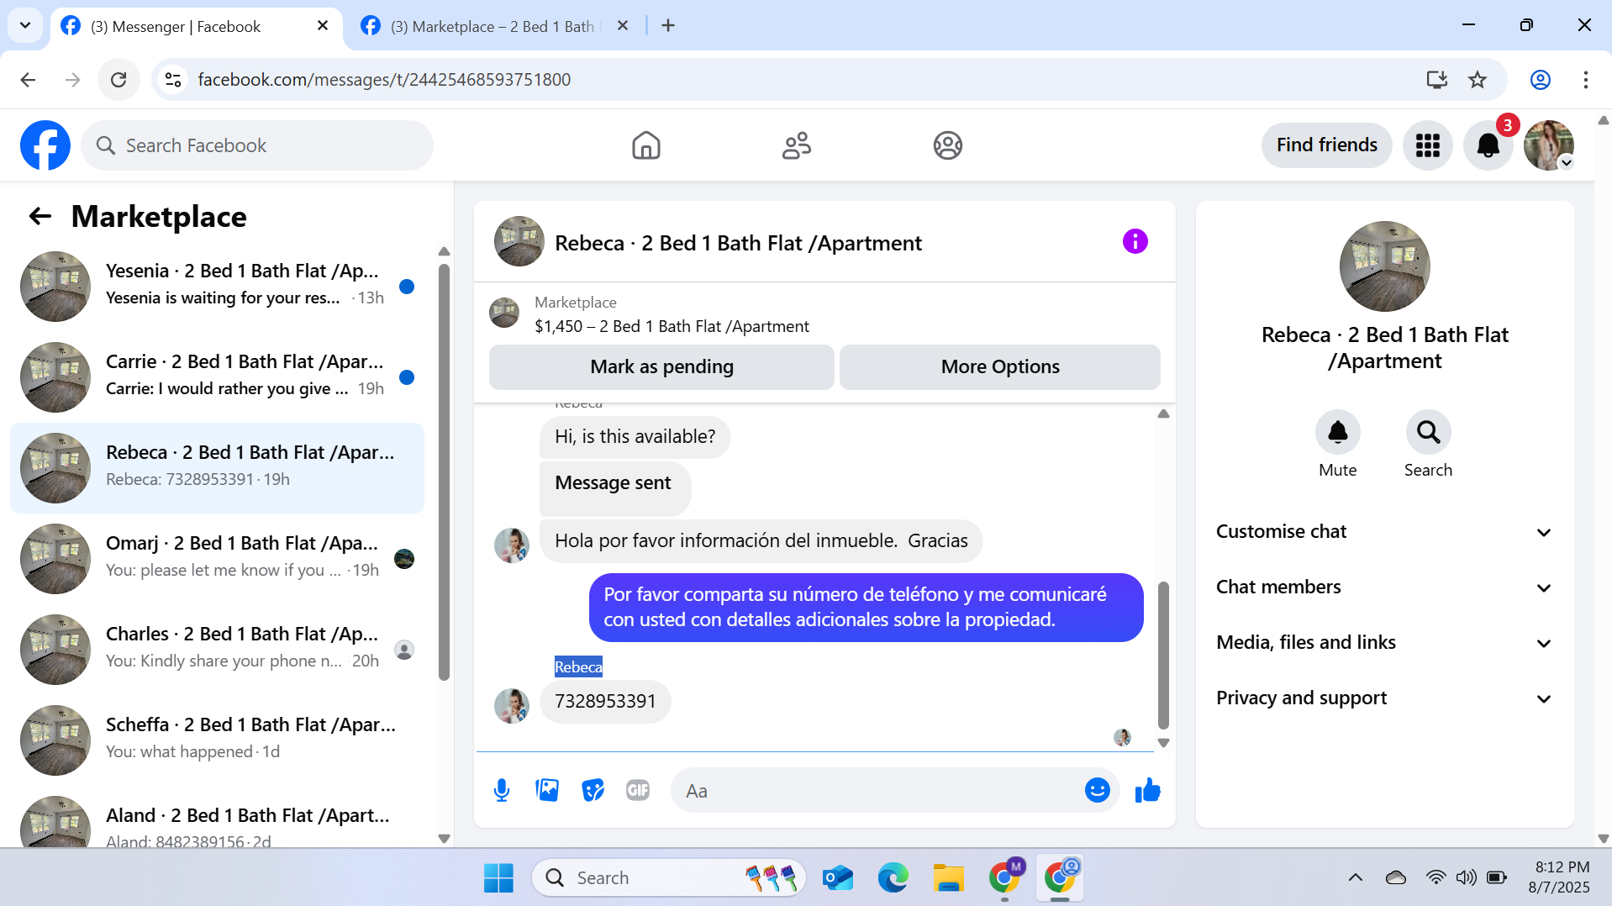Click the large listing thumbnail in the right panel
Screen dimensions: 1612x906
click(x=1384, y=266)
